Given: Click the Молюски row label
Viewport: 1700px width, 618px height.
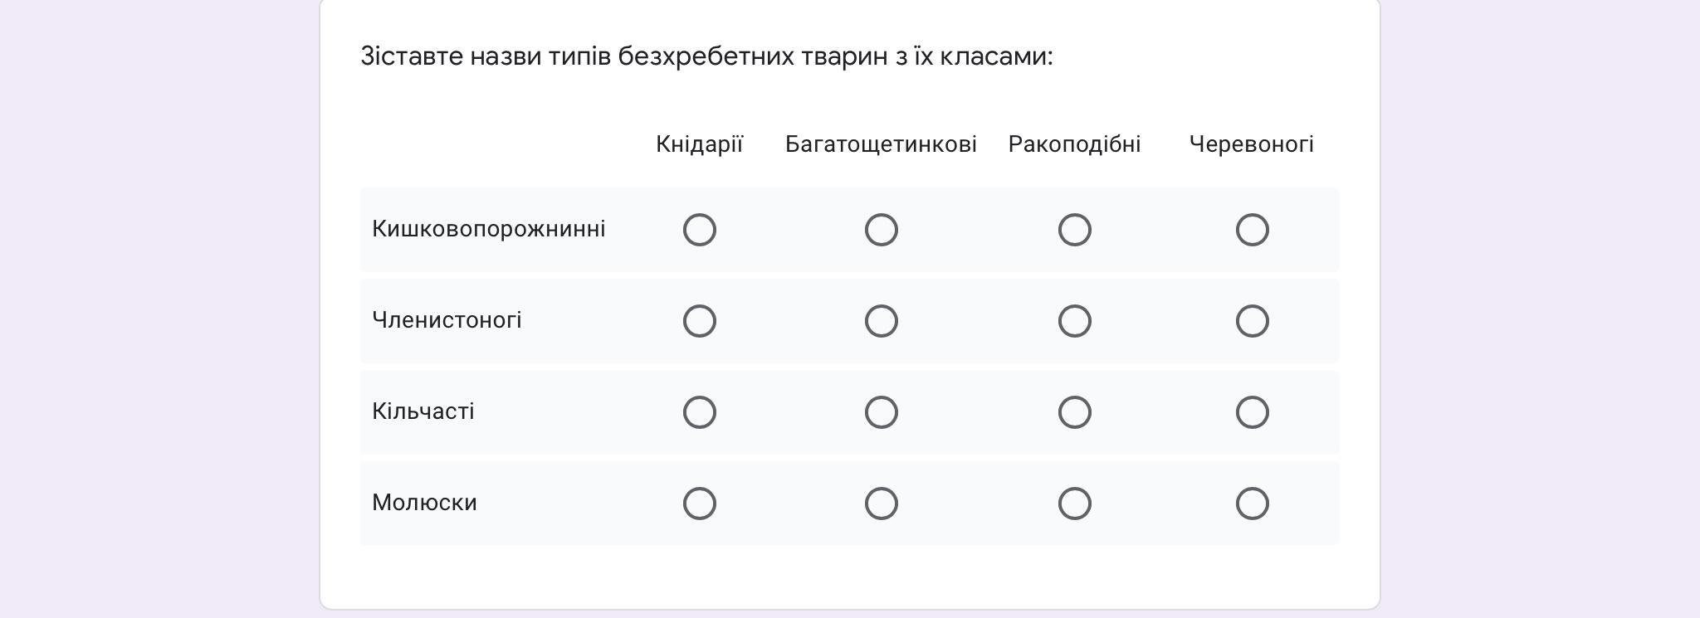Looking at the screenshot, I should [424, 503].
